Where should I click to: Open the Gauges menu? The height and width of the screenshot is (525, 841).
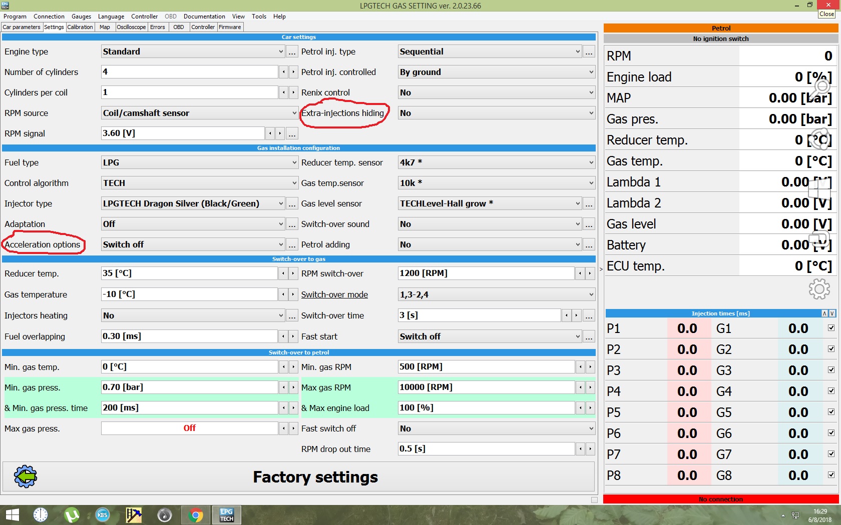coord(81,16)
